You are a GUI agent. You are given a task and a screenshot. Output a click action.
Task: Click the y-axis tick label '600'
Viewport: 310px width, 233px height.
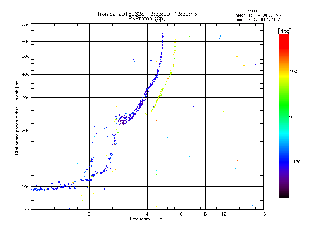point(26,42)
